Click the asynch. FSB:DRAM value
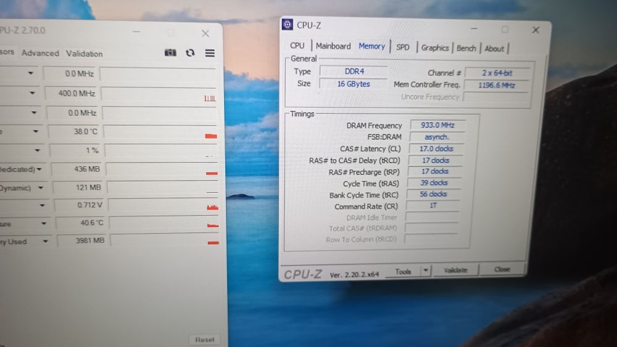 coord(436,137)
